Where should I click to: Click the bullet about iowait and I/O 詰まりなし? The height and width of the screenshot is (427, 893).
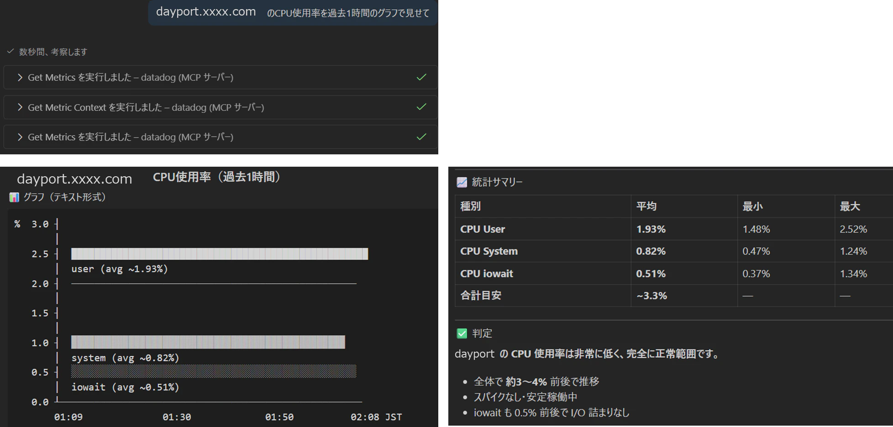[x=552, y=413]
